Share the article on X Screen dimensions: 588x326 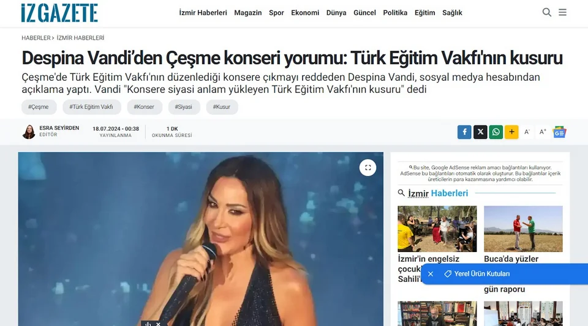tap(480, 132)
